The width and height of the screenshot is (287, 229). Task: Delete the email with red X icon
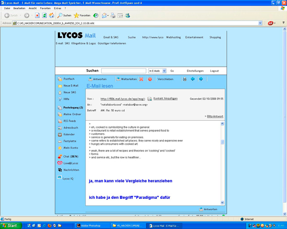(x=141, y=79)
